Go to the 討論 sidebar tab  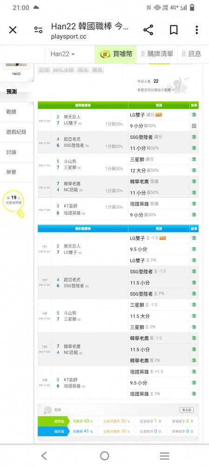[12, 152]
